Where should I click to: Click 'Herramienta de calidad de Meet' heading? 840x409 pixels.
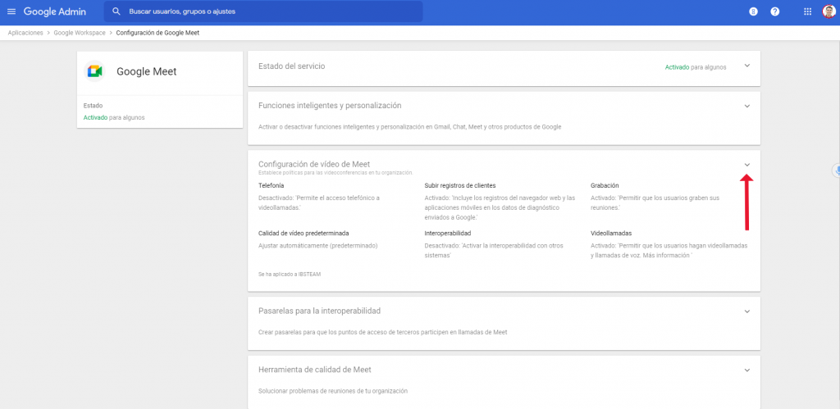pyautogui.click(x=314, y=370)
